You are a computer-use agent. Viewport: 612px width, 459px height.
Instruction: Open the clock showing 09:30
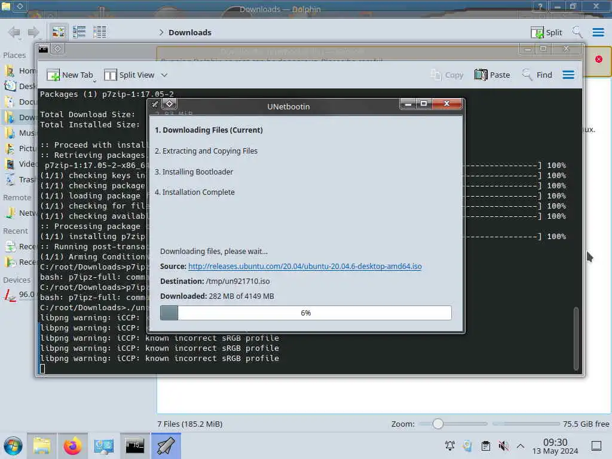[555, 446]
